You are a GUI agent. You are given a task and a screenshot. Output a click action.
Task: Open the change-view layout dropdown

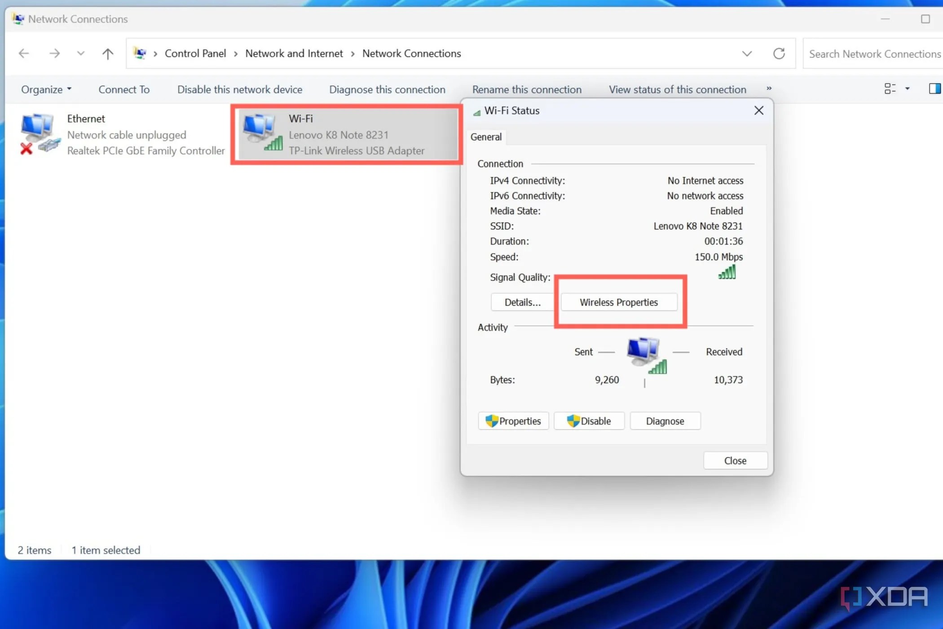click(896, 89)
